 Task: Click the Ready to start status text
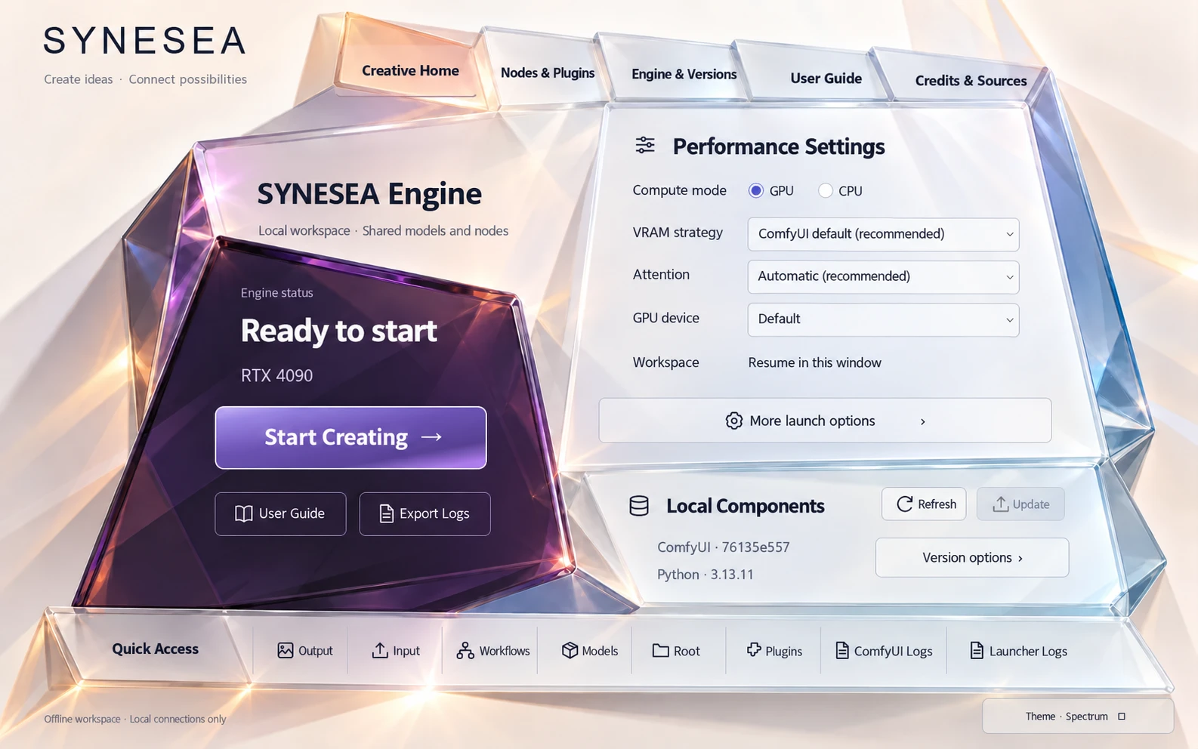[338, 331]
